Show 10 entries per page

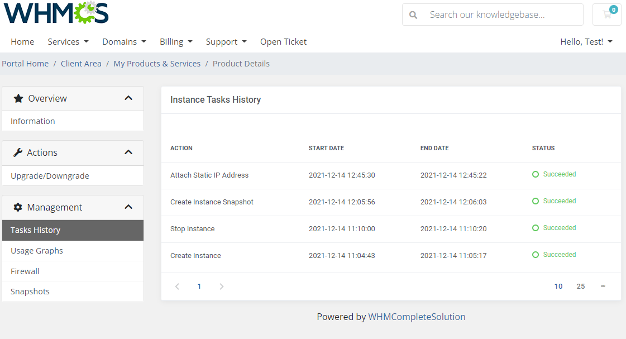click(x=558, y=287)
